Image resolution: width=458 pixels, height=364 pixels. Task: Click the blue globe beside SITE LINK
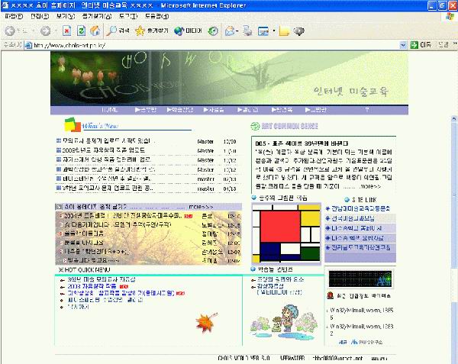coord(347,200)
